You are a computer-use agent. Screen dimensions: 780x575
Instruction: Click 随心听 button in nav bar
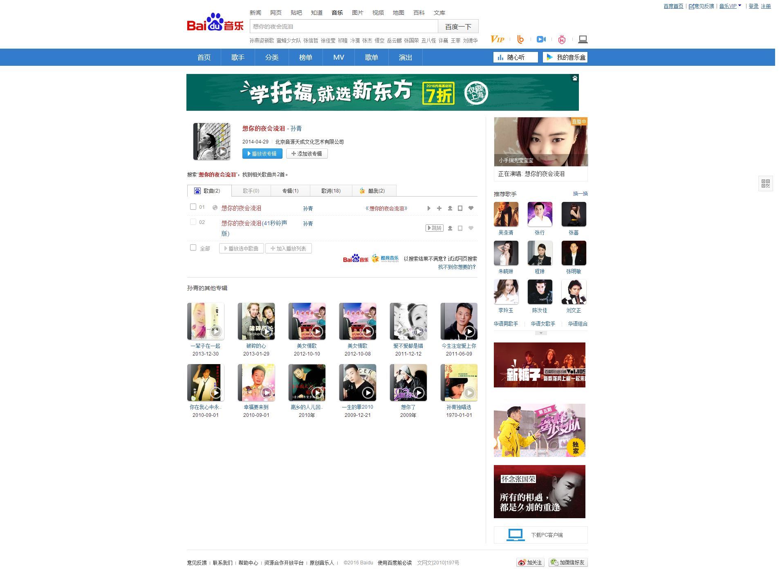516,57
